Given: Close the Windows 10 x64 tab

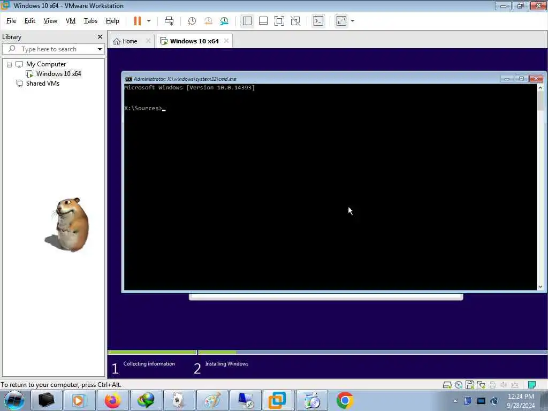Looking at the screenshot, I should tap(226, 41).
